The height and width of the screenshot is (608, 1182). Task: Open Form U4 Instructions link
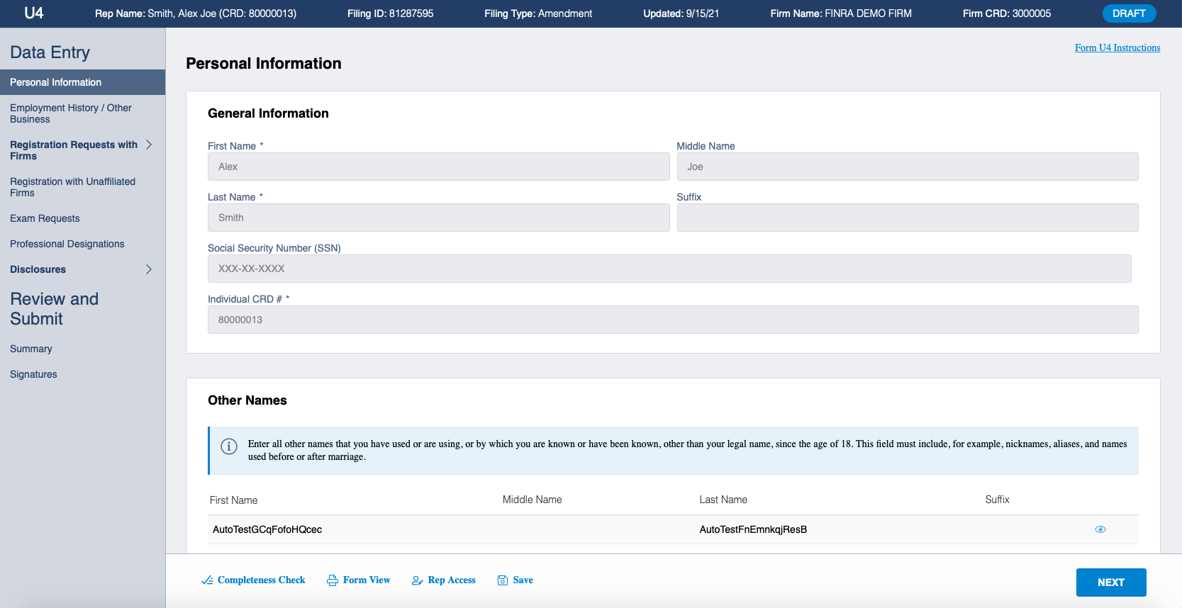click(x=1117, y=47)
